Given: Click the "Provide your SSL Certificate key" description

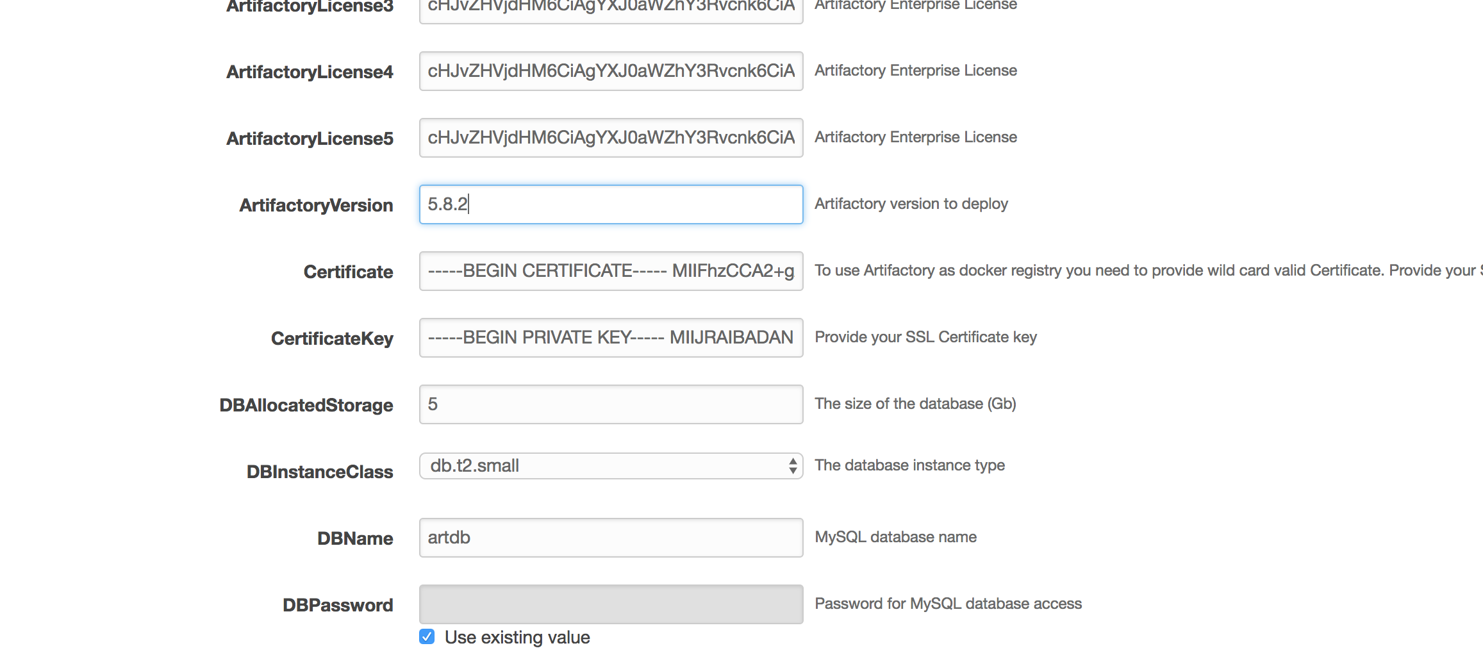Looking at the screenshot, I should (x=925, y=337).
